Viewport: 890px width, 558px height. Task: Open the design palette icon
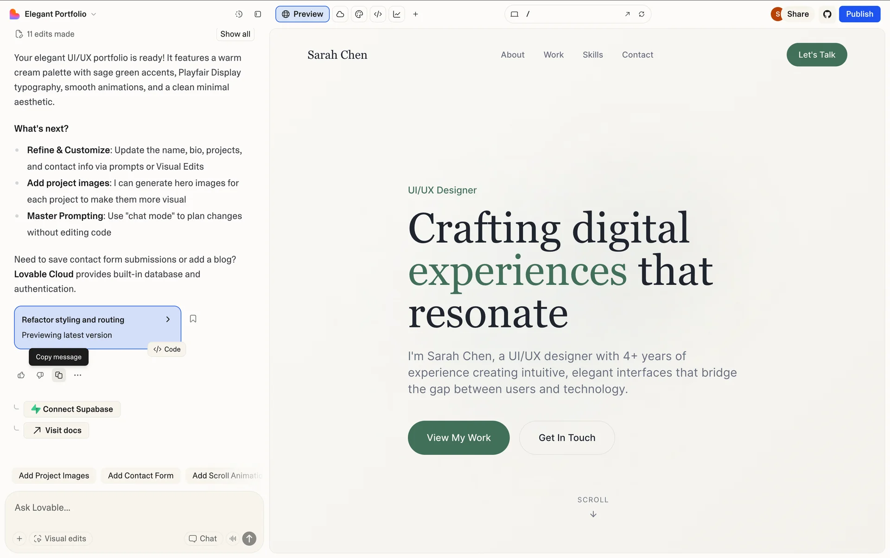point(359,14)
